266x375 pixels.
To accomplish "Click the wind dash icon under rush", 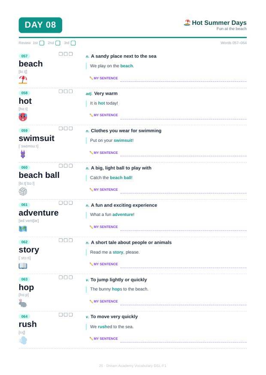I will click(x=23, y=340).
